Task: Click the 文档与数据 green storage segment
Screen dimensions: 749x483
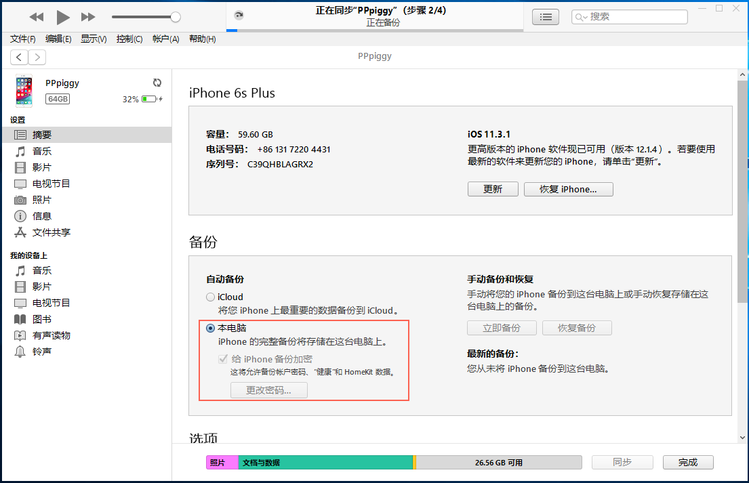Action: (x=325, y=463)
